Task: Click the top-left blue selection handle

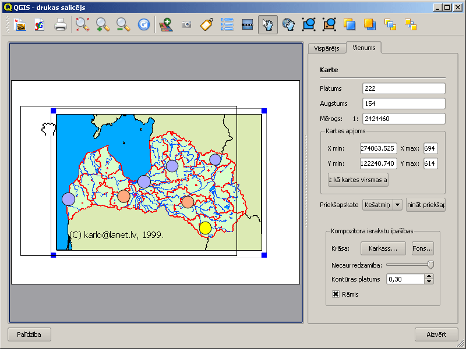Action: pyautogui.click(x=54, y=111)
